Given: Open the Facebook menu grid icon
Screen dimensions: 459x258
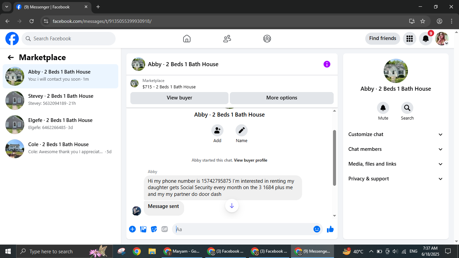Looking at the screenshot, I should 410,39.
